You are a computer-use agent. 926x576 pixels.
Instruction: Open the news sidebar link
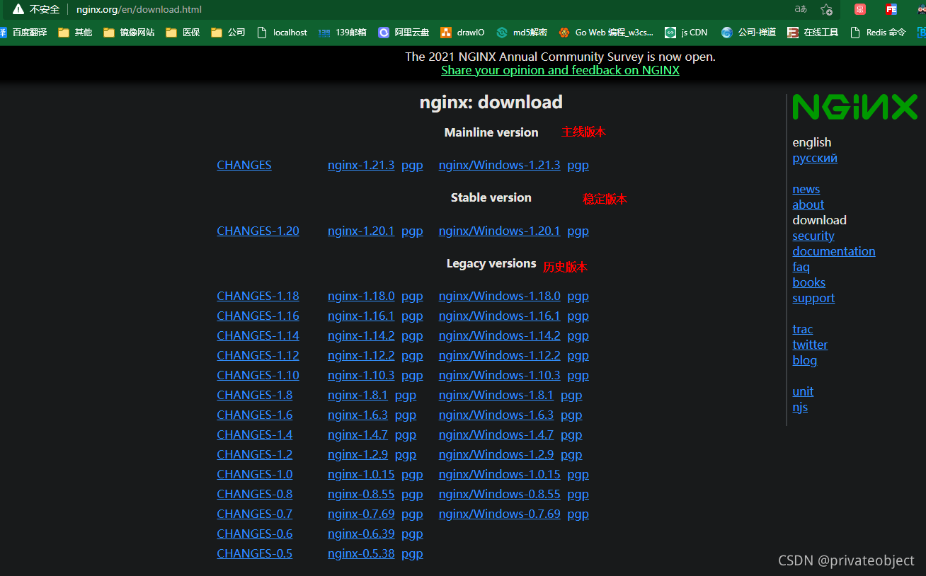point(806,189)
